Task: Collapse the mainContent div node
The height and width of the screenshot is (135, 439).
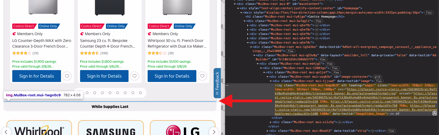Action: tap(235, 4)
